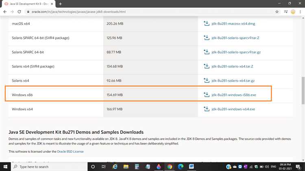The image size is (305, 171).
Task: Open Windows Start menu
Action: [x=5, y=167]
